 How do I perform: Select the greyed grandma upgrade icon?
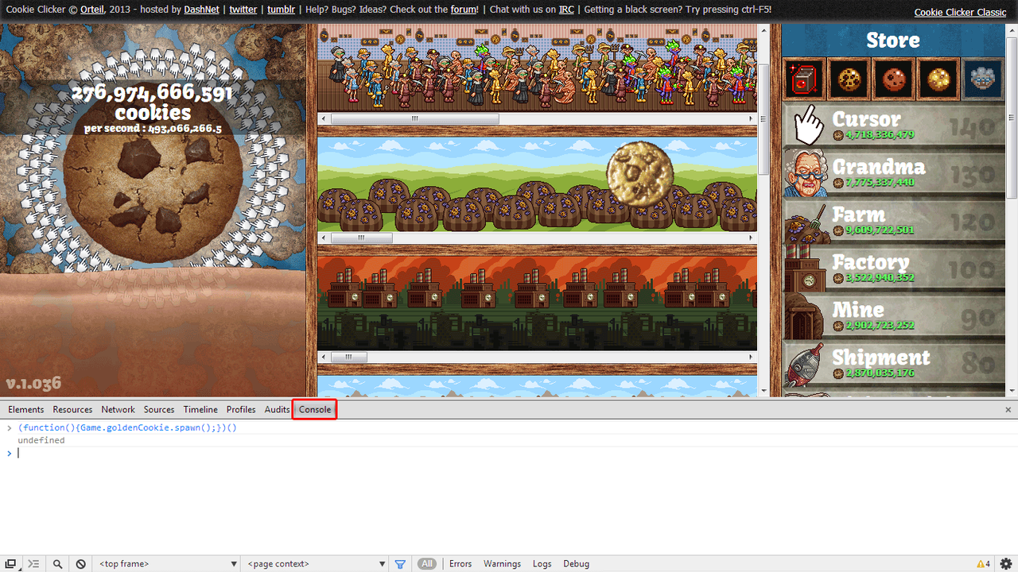point(982,78)
